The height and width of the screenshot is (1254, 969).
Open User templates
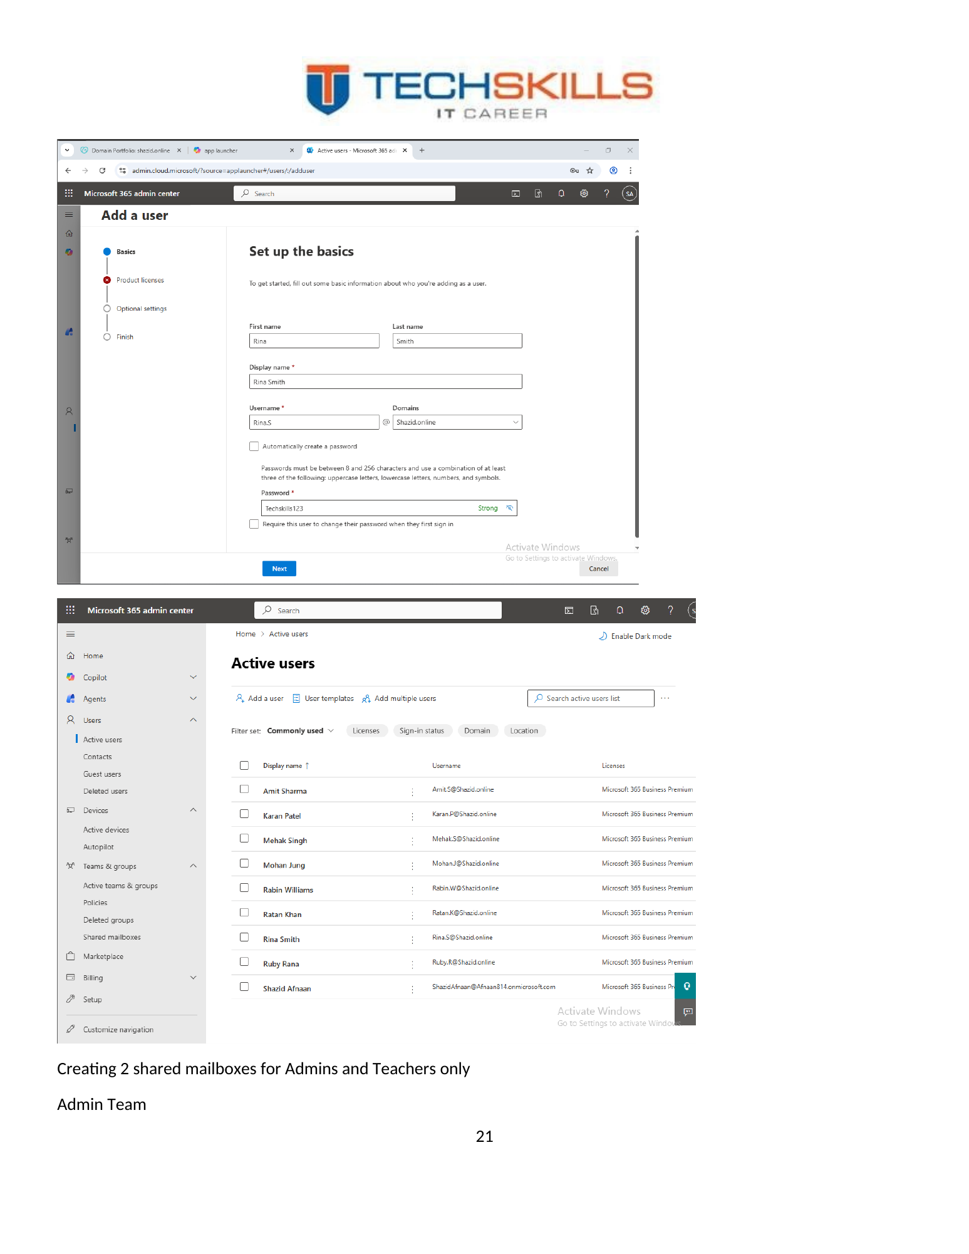pos(323,698)
